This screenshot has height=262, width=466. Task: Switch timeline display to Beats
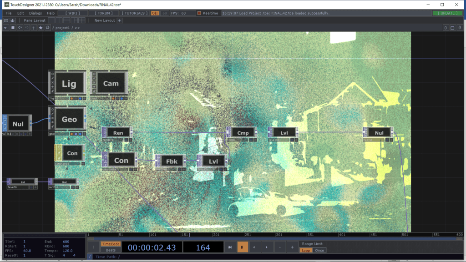pyautogui.click(x=110, y=250)
